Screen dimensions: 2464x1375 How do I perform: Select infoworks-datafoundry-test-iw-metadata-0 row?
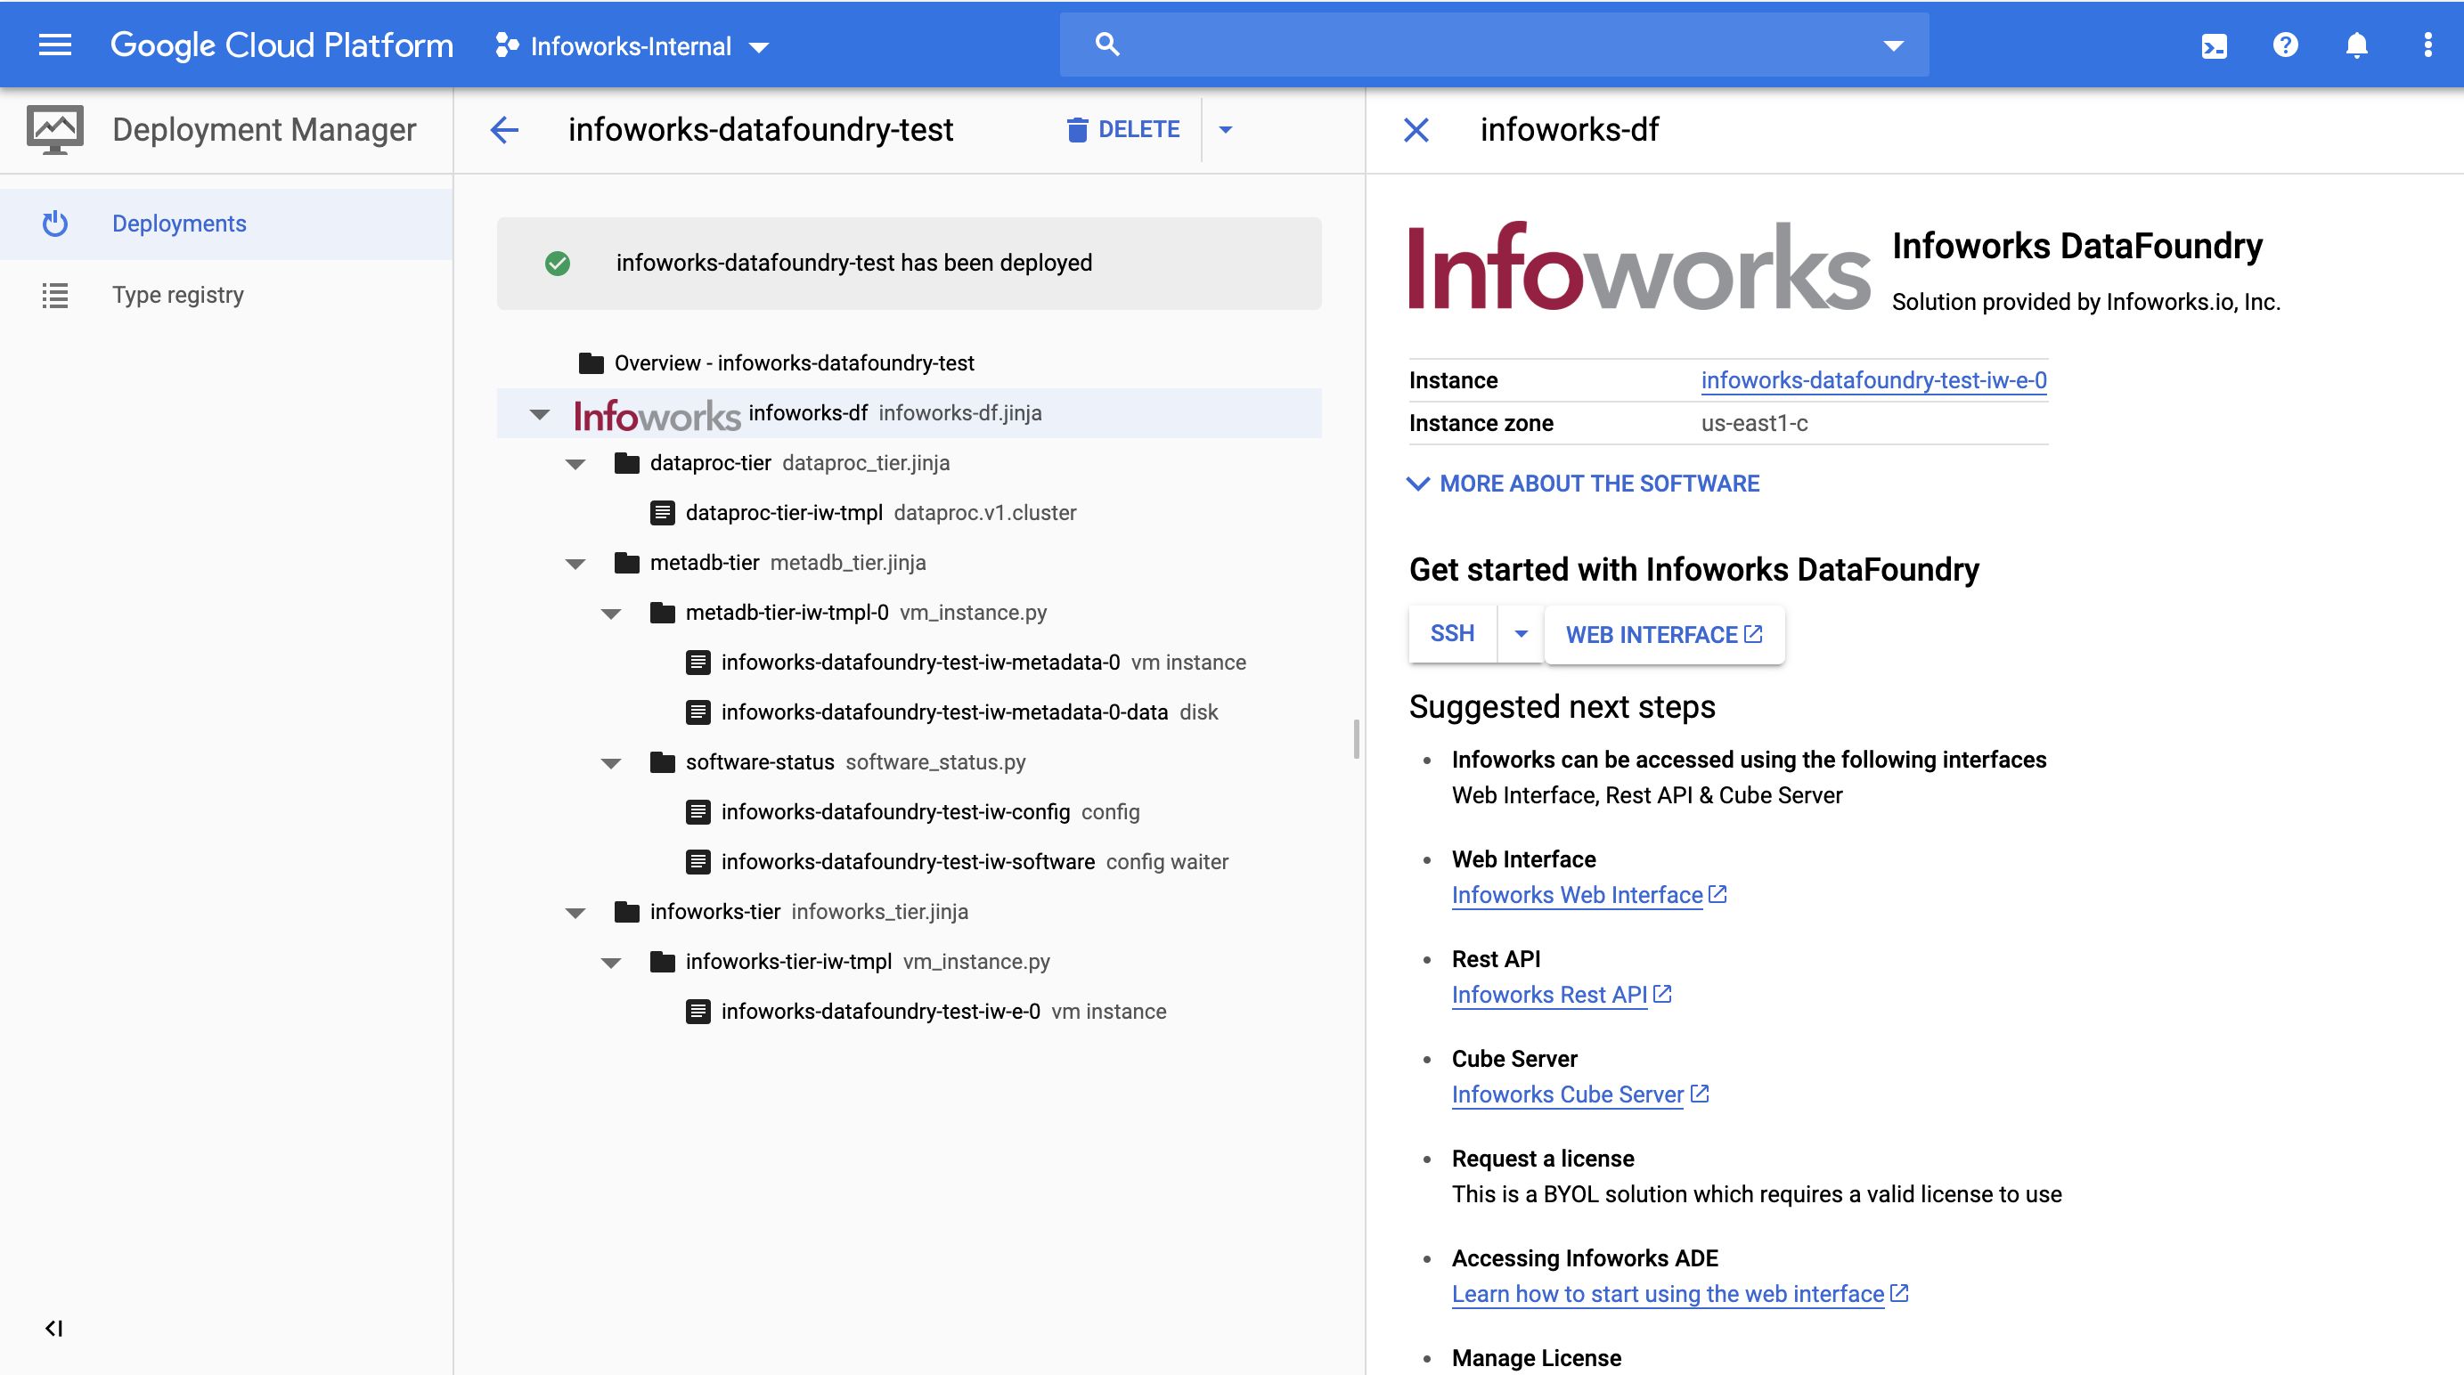(x=908, y=662)
